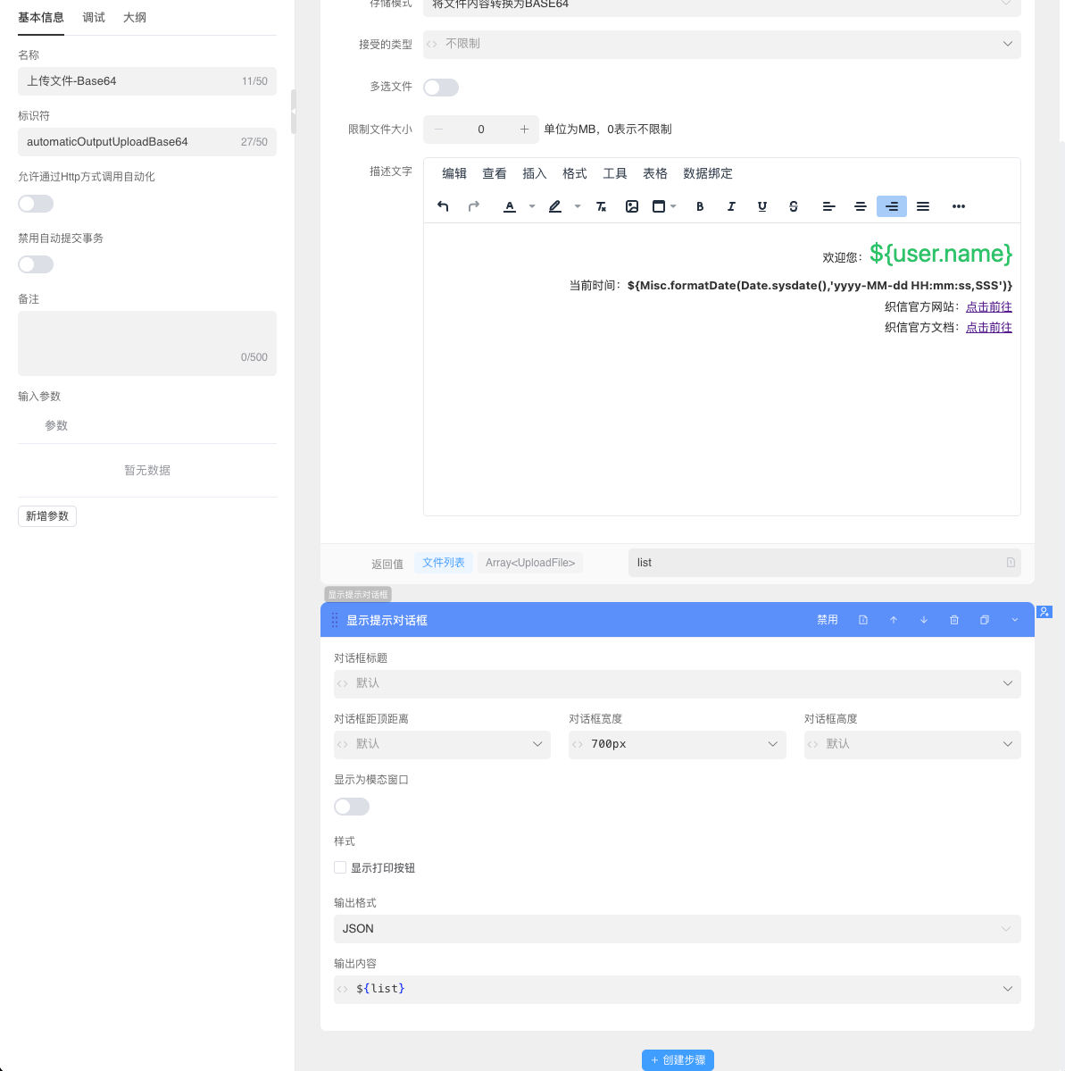
Task: Toggle the 多选文件 switch
Action: tap(441, 88)
